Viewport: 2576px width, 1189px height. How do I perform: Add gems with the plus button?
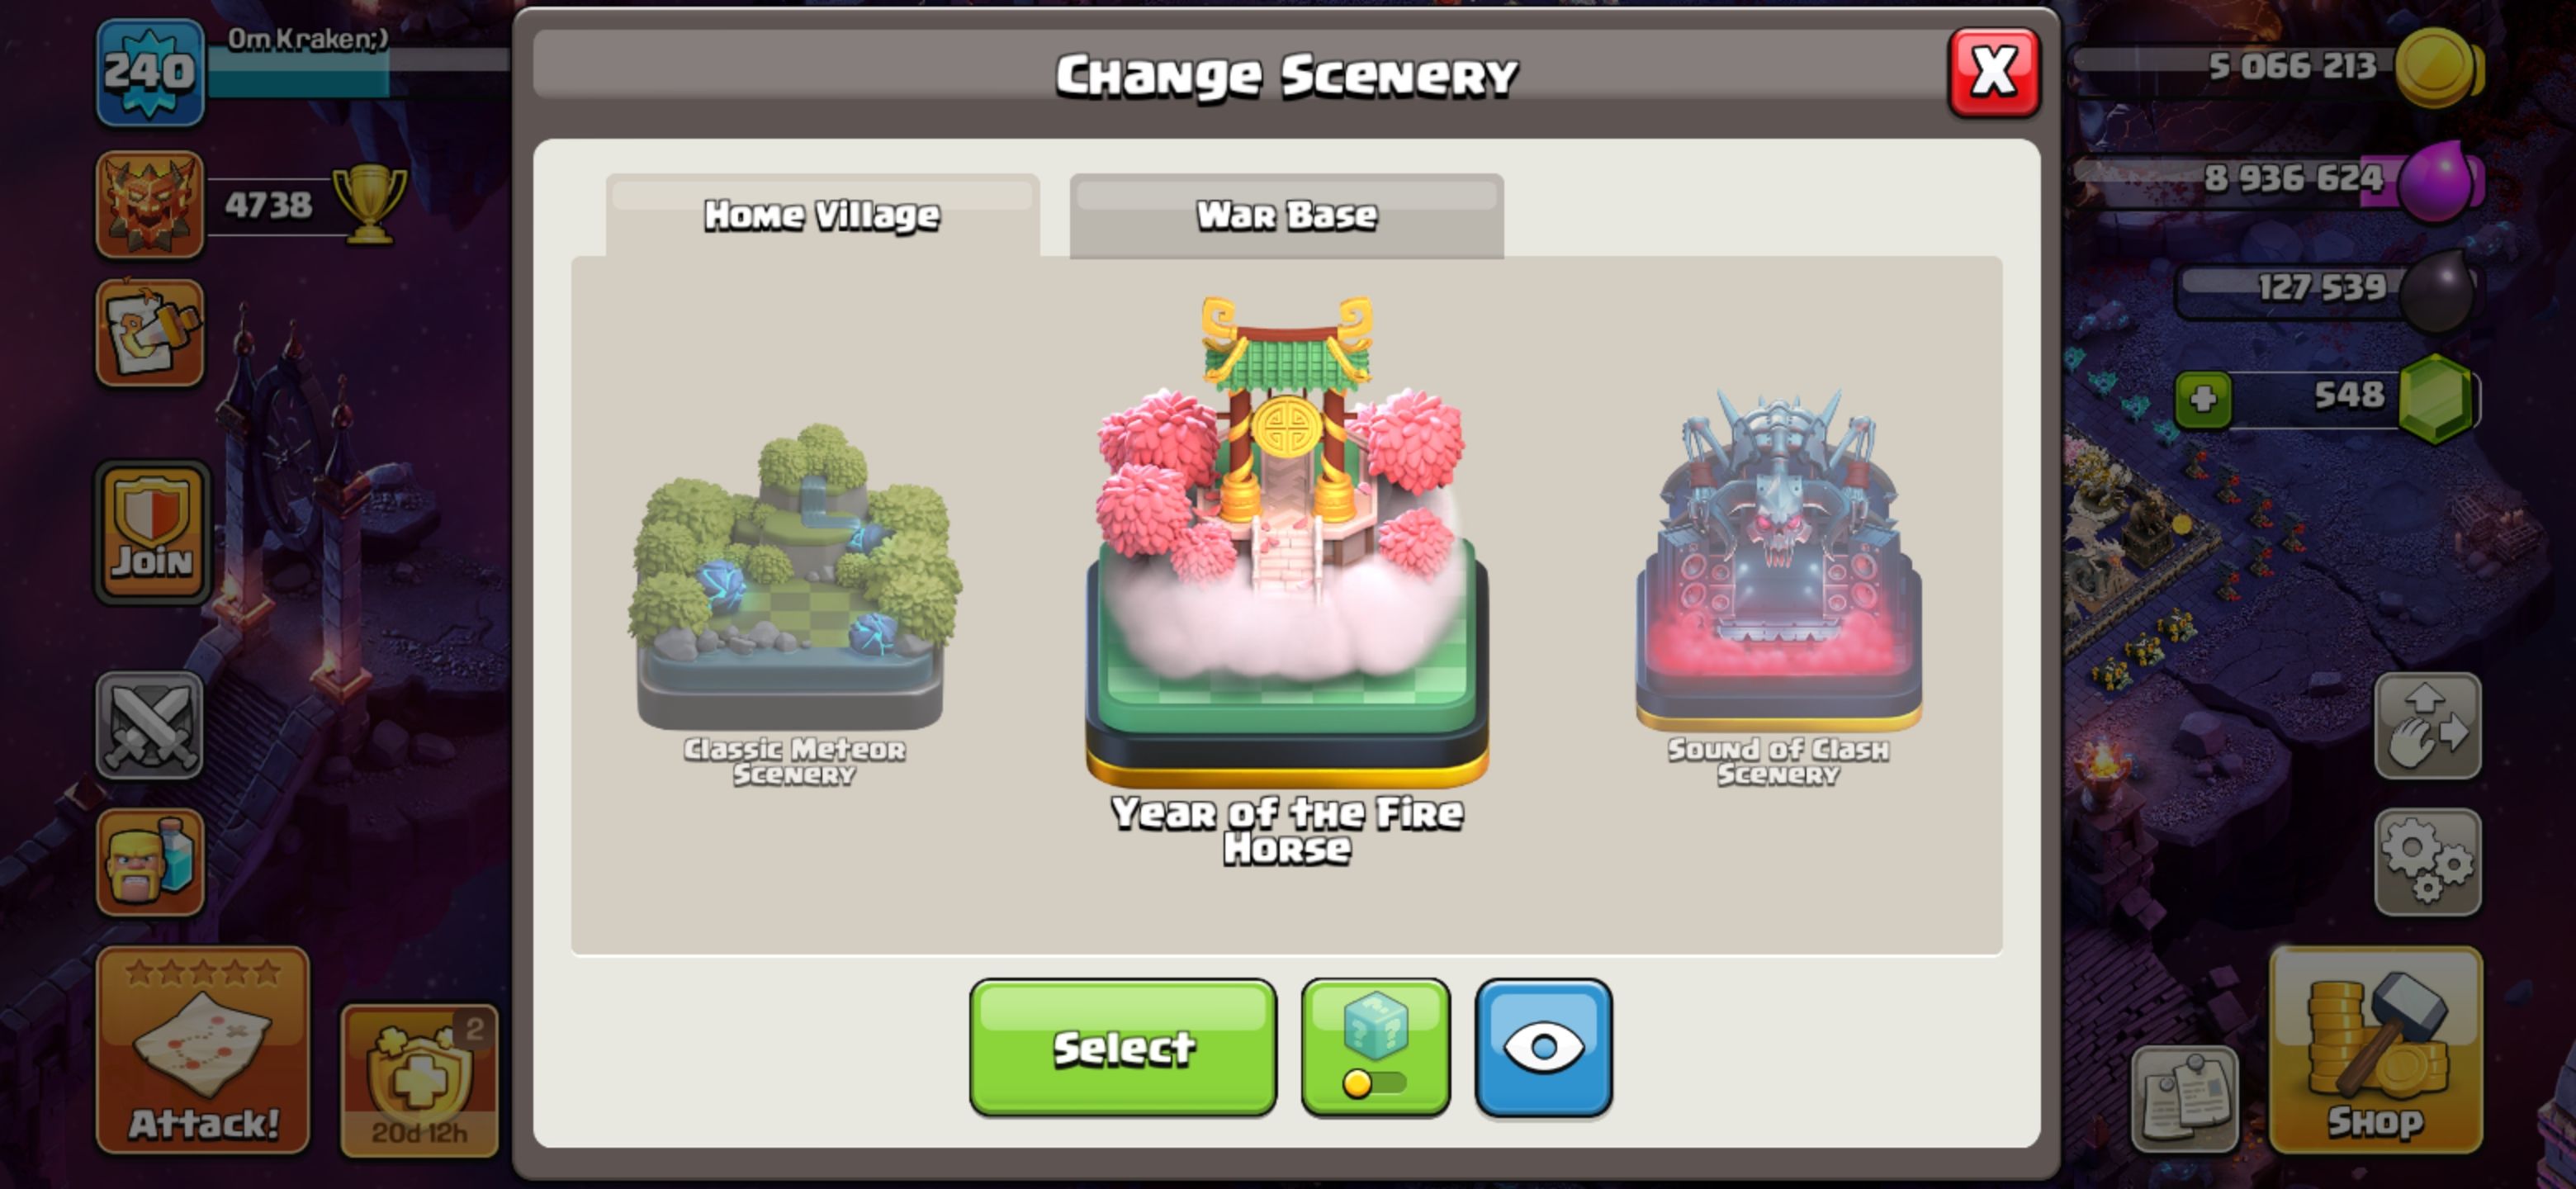pyautogui.click(x=2204, y=399)
